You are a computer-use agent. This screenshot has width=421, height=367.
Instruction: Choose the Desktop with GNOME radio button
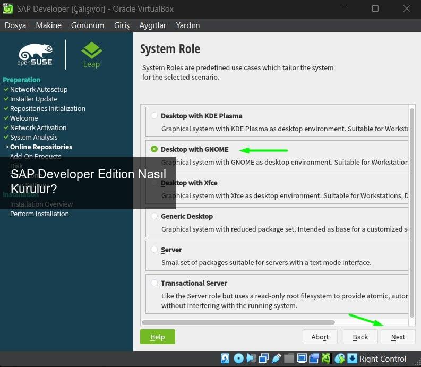pos(154,149)
